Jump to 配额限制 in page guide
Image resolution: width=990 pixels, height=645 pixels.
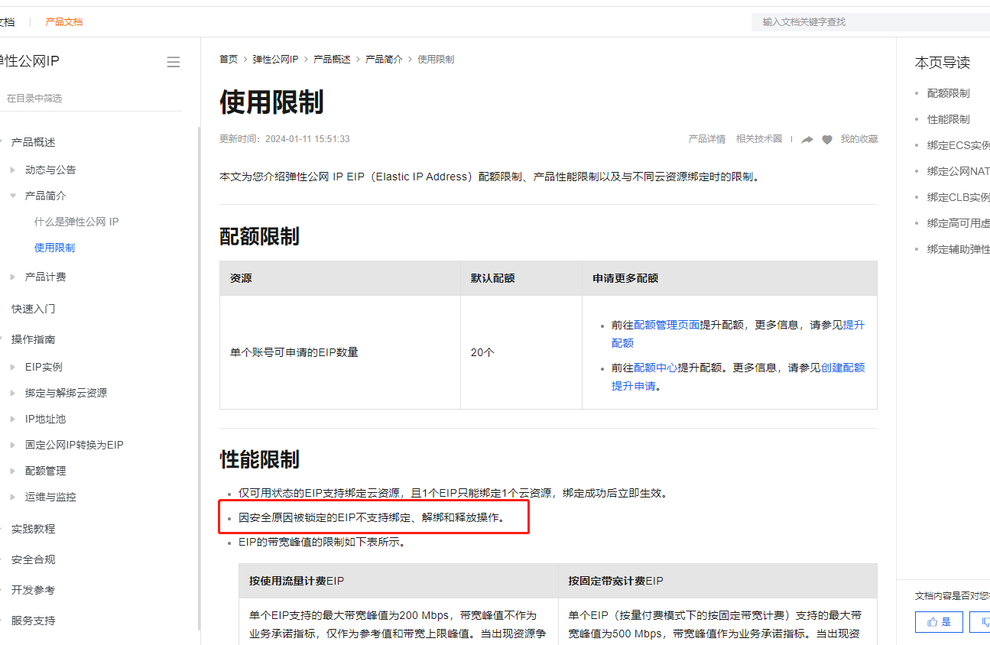[948, 93]
